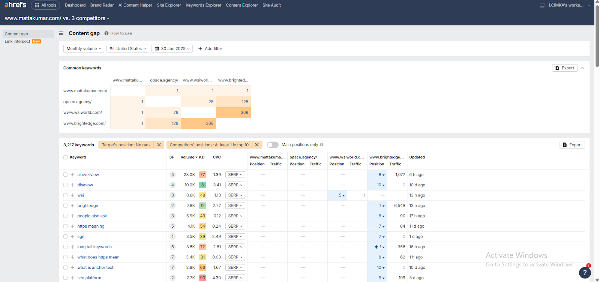Expand the brightedge keyword plus icon
Viewport: 600px width, 282px height.
(x=72, y=205)
